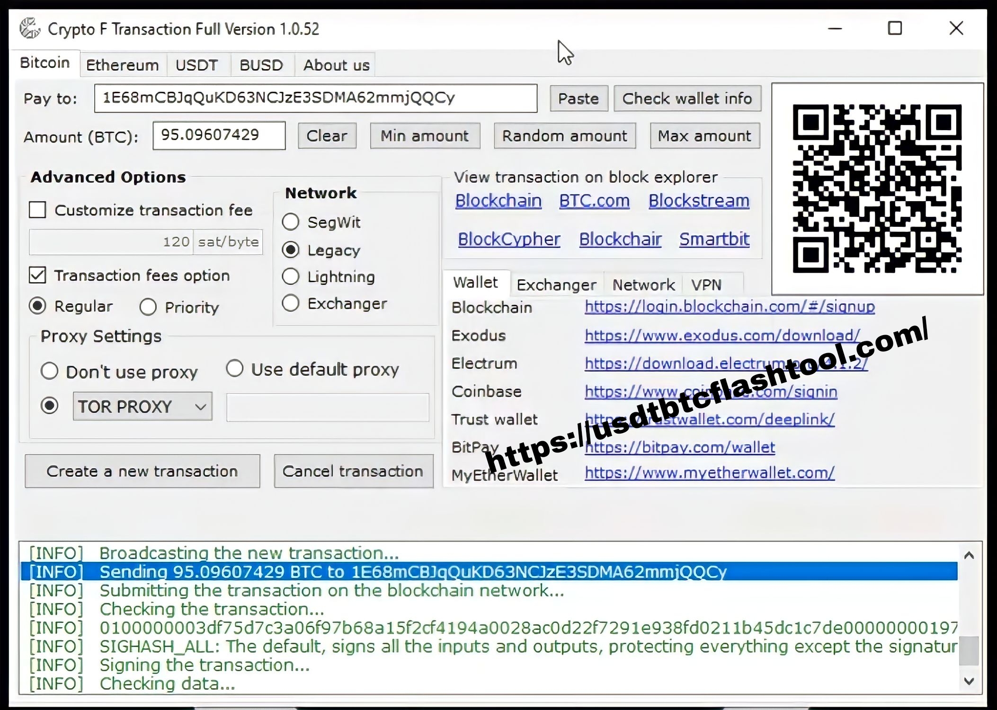Click Check wallet info button
The width and height of the screenshot is (997, 710).
687,98
